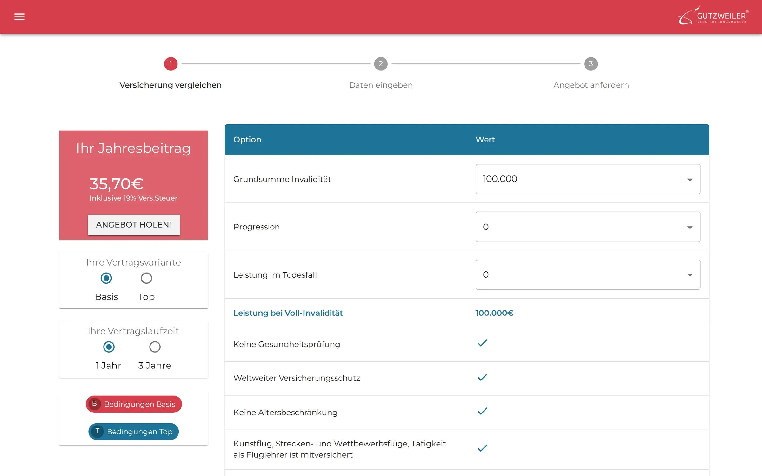
Task: Click the Ihr Jahresbeitrag heading
Action: [x=133, y=149]
